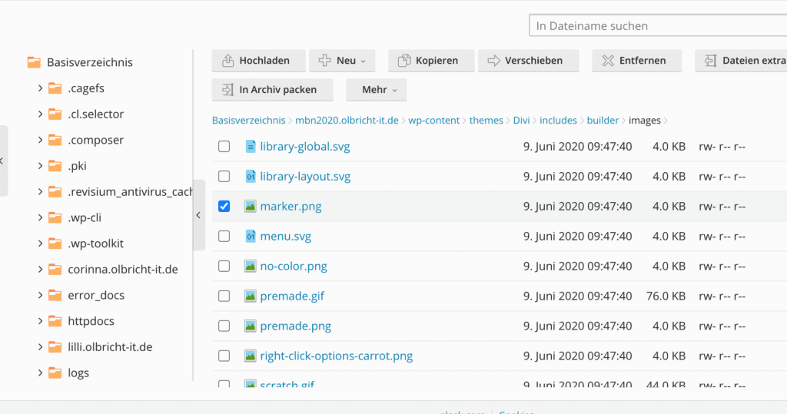This screenshot has height=414, width=787.
Task: Click the Verschieben arrow icon
Action: [x=493, y=61]
